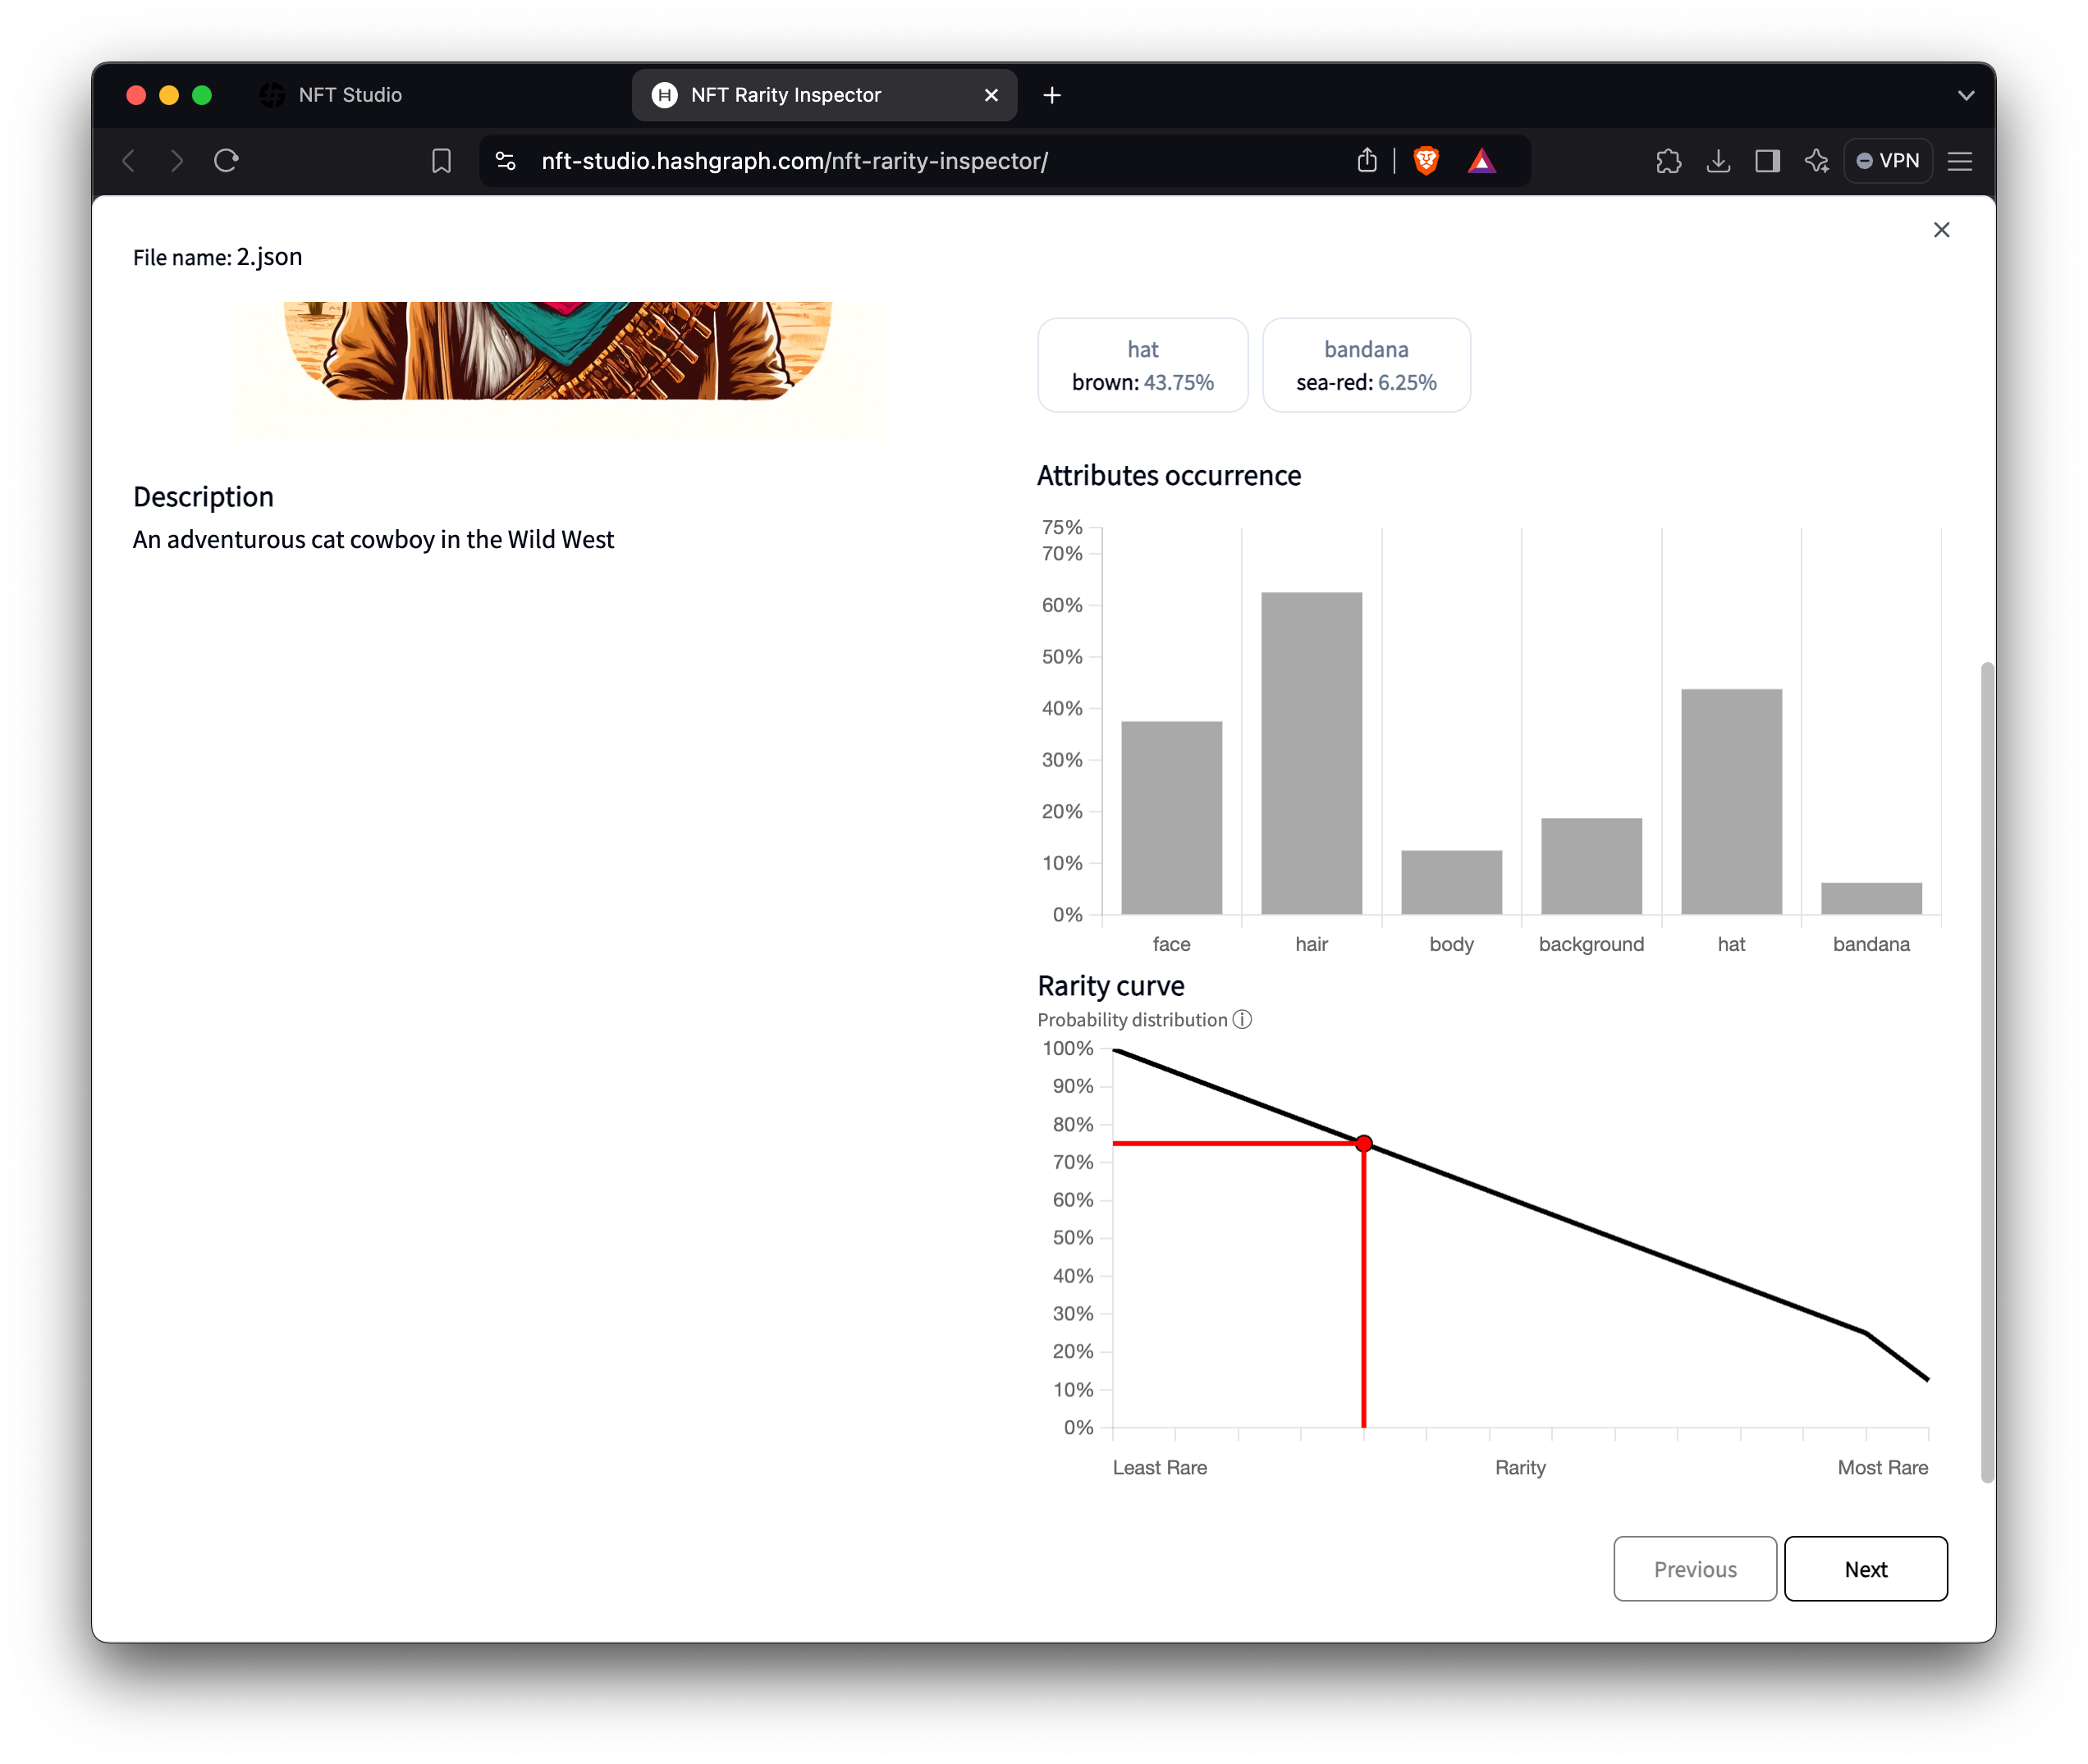Open the site settings icon in address bar

coord(506,161)
